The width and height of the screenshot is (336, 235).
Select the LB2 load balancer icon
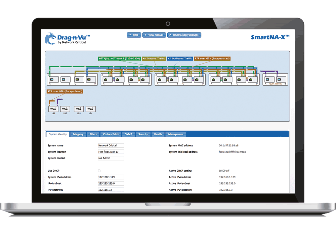click(65, 109)
